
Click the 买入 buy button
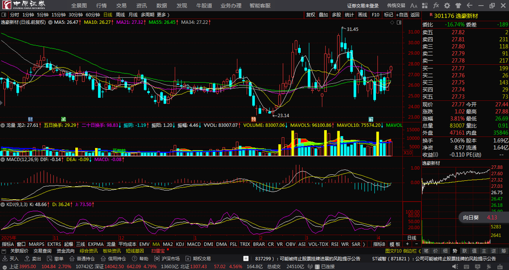(11, 259)
